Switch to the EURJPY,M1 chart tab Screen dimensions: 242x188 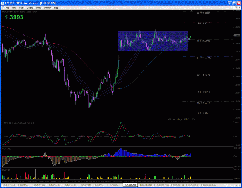(x=100, y=185)
